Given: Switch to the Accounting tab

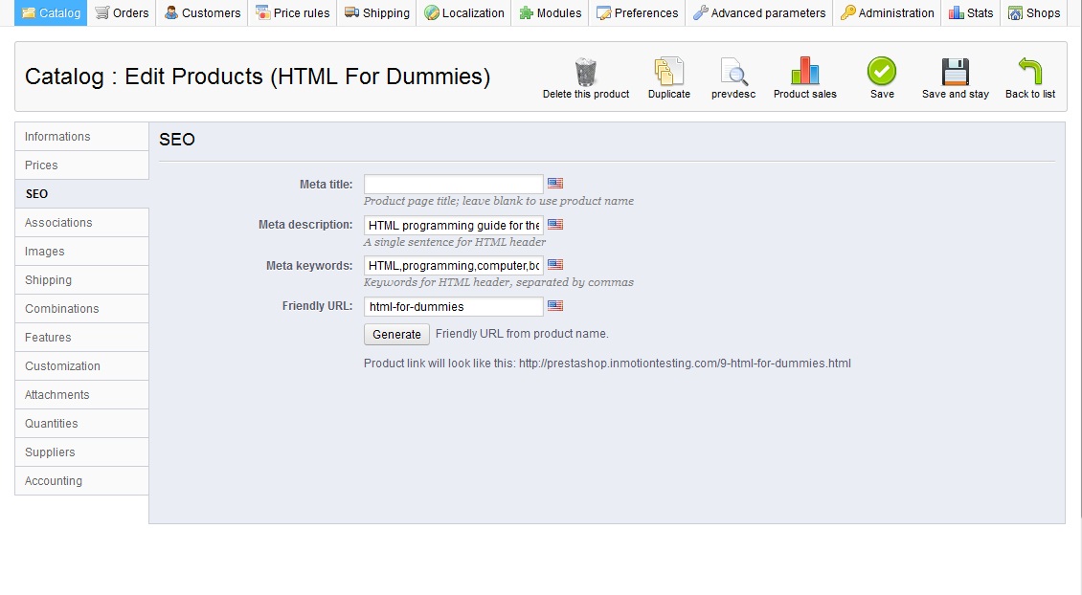Looking at the screenshot, I should pos(81,481).
